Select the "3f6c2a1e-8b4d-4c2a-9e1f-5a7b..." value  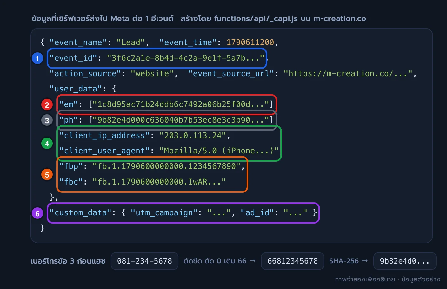click(x=185, y=58)
